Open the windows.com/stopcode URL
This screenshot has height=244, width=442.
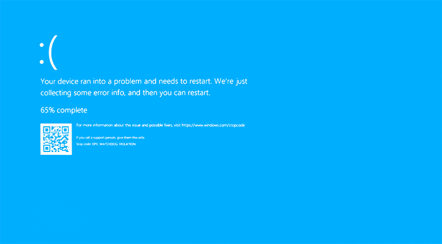pyautogui.click(x=213, y=125)
